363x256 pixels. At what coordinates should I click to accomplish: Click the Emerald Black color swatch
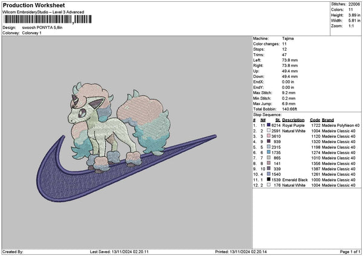pyautogui.click(x=269, y=179)
